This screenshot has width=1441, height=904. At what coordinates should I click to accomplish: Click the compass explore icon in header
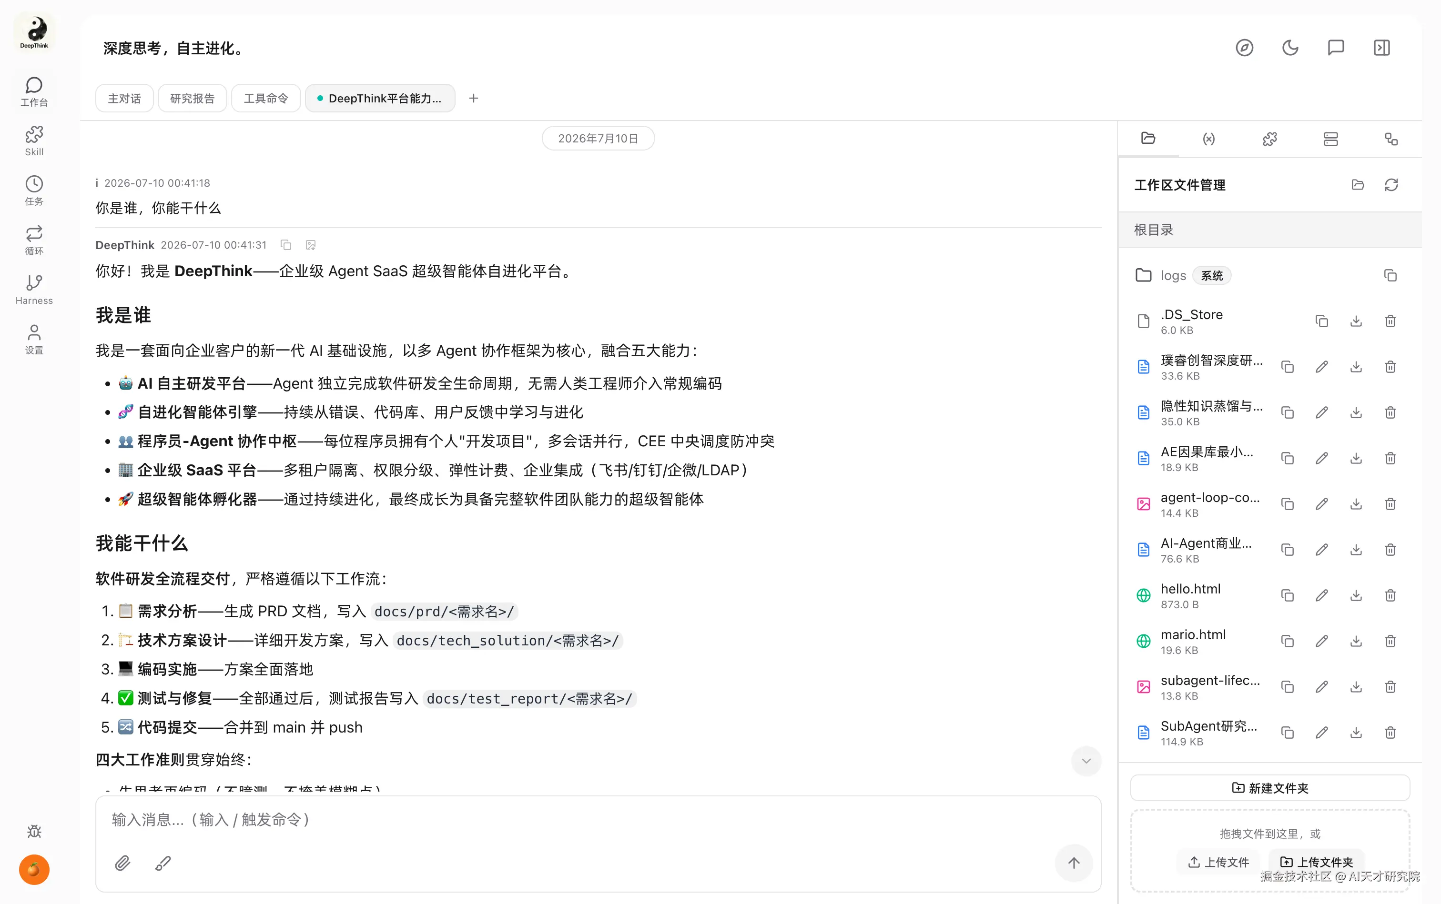[x=1244, y=48]
